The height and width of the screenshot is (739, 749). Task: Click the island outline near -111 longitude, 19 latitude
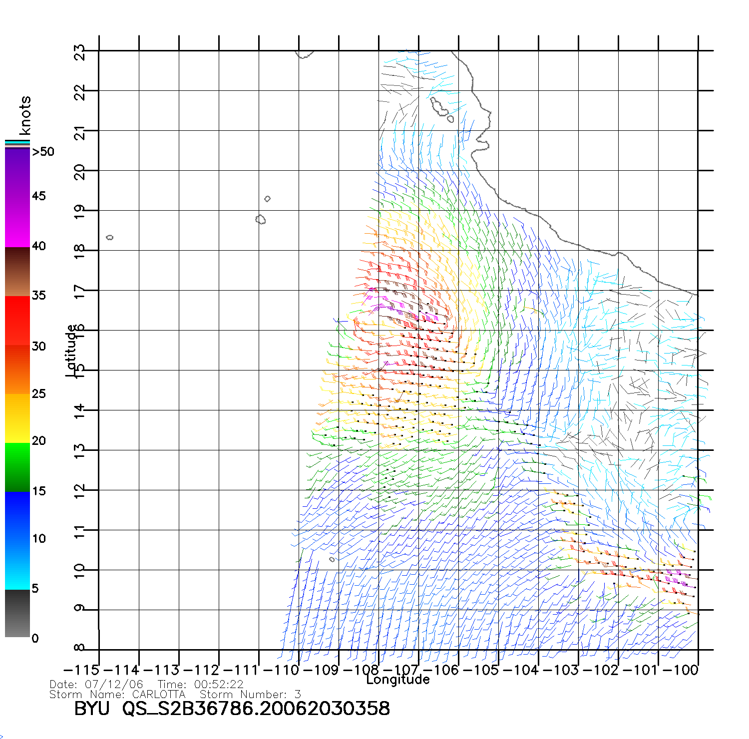[260, 219]
